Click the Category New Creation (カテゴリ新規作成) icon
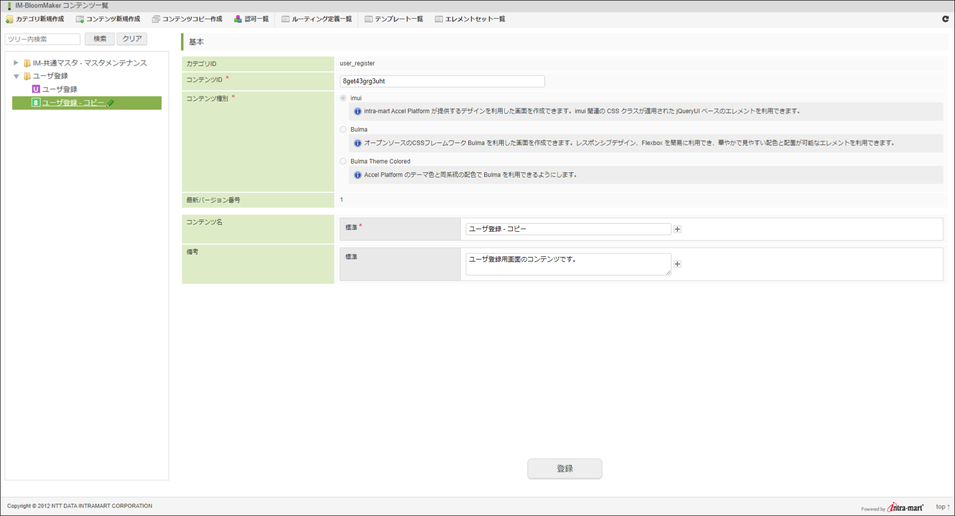955x516 pixels. [9, 19]
